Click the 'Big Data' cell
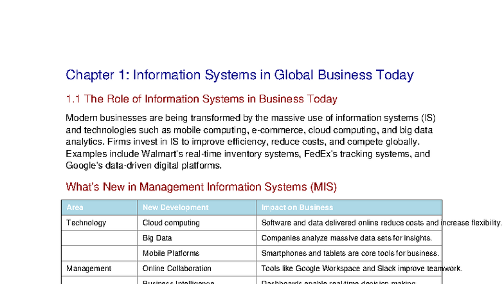Screen dimensions: 504x284 (x=197, y=238)
